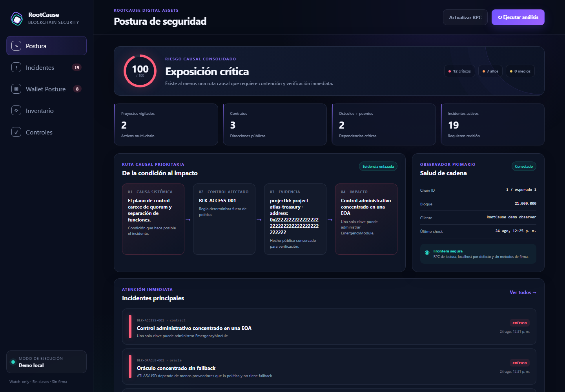Select the 7 altos chip
Screen dimensions: 565x392
pos(490,71)
